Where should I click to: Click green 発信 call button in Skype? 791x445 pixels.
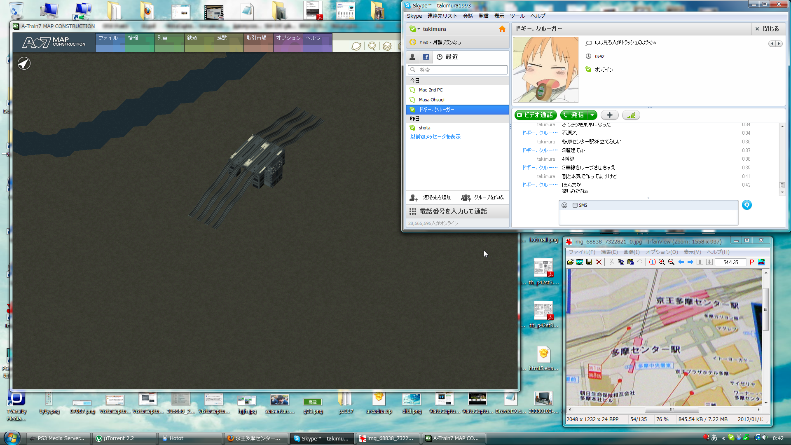pos(574,115)
